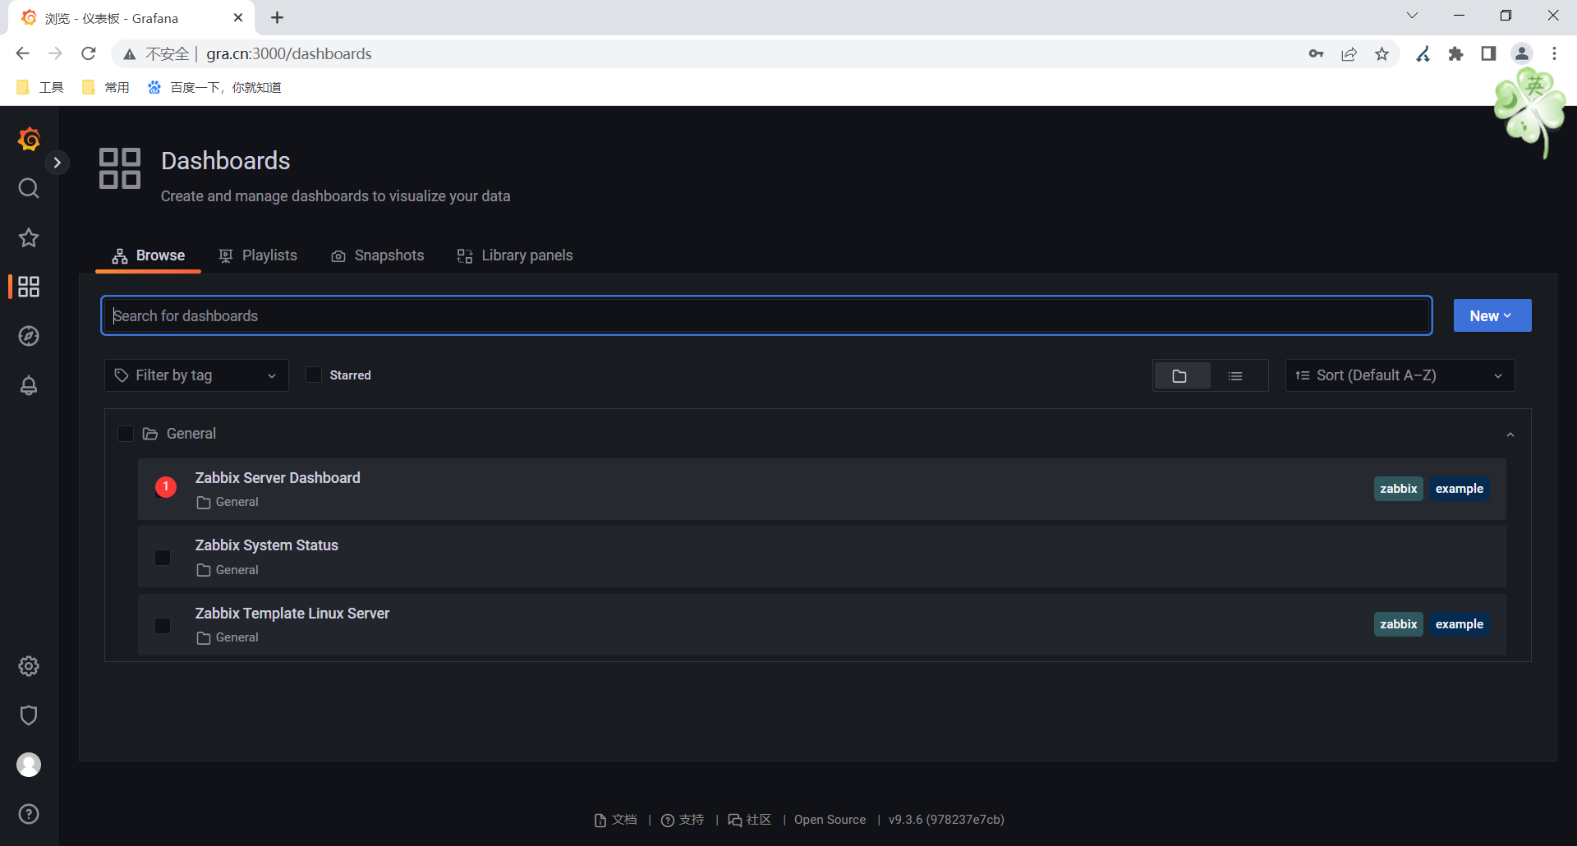
Task: Close the Grafana browser tab
Action: 238,17
